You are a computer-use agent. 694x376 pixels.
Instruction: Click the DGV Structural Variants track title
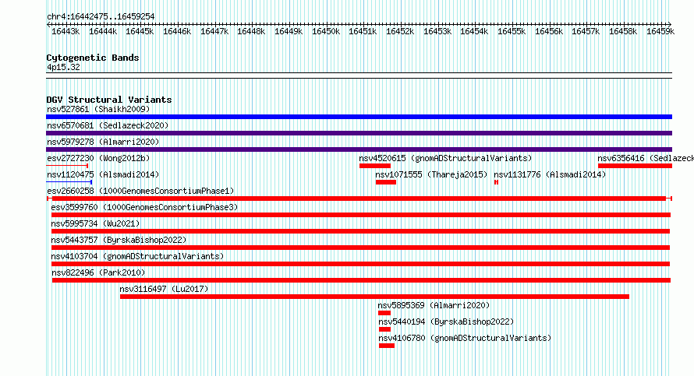pos(109,100)
